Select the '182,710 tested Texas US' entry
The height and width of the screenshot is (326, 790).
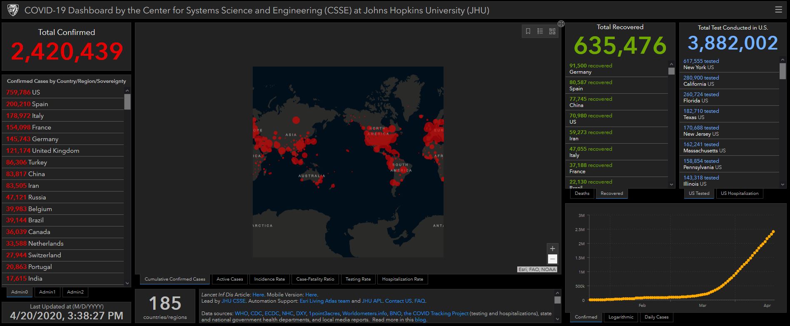(730, 114)
